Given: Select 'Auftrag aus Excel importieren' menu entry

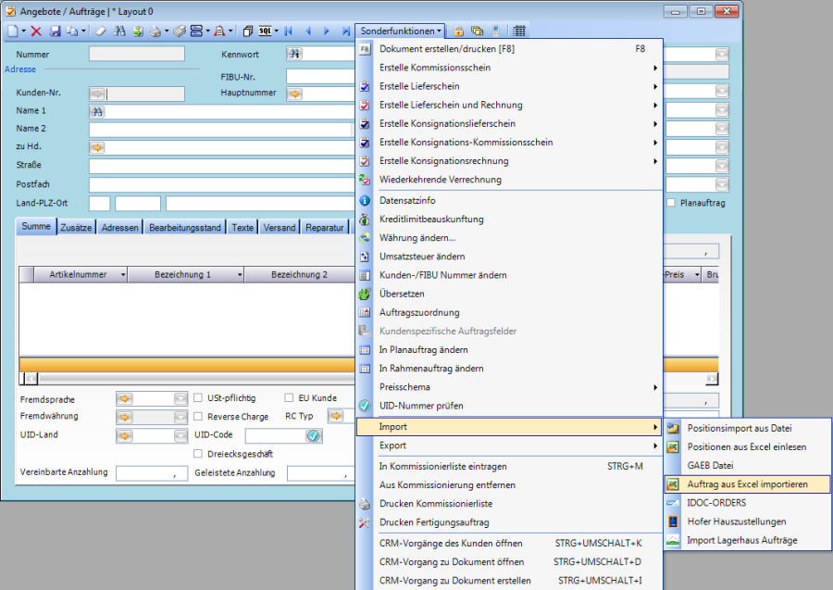Looking at the screenshot, I should click(747, 483).
